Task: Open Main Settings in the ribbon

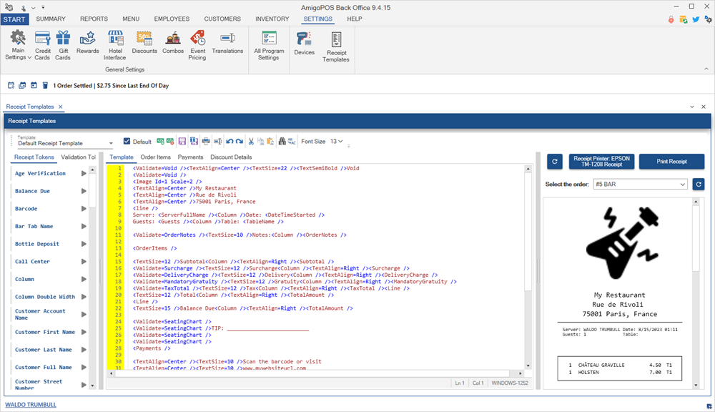Action: tap(19, 45)
